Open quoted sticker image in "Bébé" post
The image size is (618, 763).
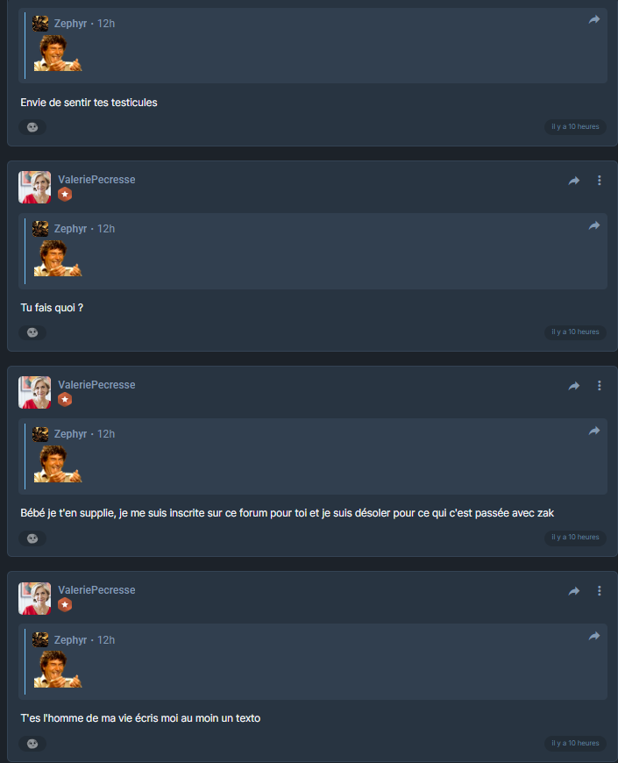(x=58, y=464)
